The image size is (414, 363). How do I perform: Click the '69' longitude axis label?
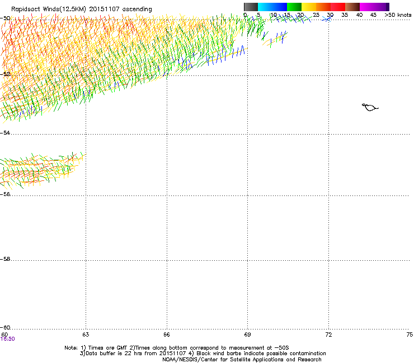pyautogui.click(x=247, y=335)
